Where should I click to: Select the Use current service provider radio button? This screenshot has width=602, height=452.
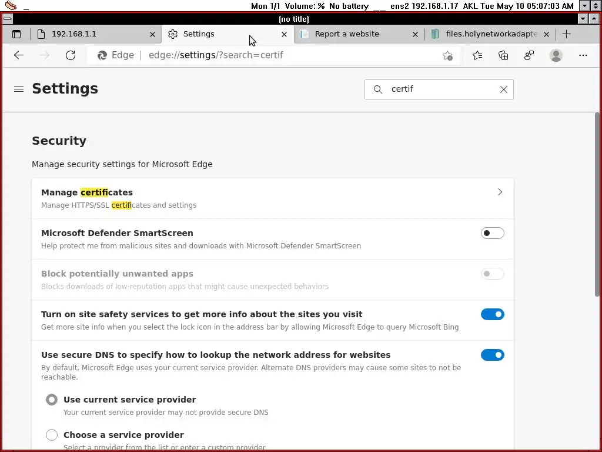52,400
